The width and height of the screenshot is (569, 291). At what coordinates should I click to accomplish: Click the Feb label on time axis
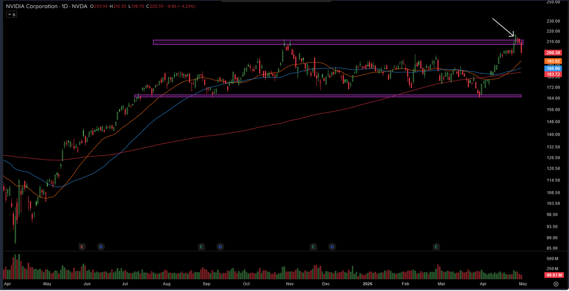click(x=405, y=284)
